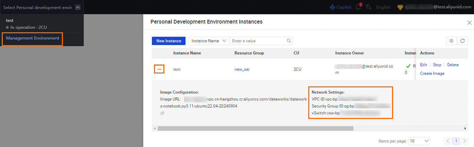Screen dimensions: 474x147
Task: Type in the Enter a value field
Action: point(258,41)
